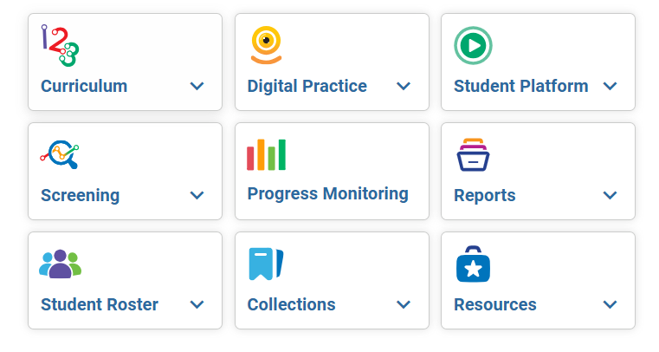
Task: Expand the Reports dropdown arrow
Action: [x=610, y=195]
